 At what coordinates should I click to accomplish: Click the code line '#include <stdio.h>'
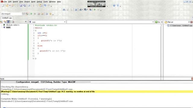(46, 25)
